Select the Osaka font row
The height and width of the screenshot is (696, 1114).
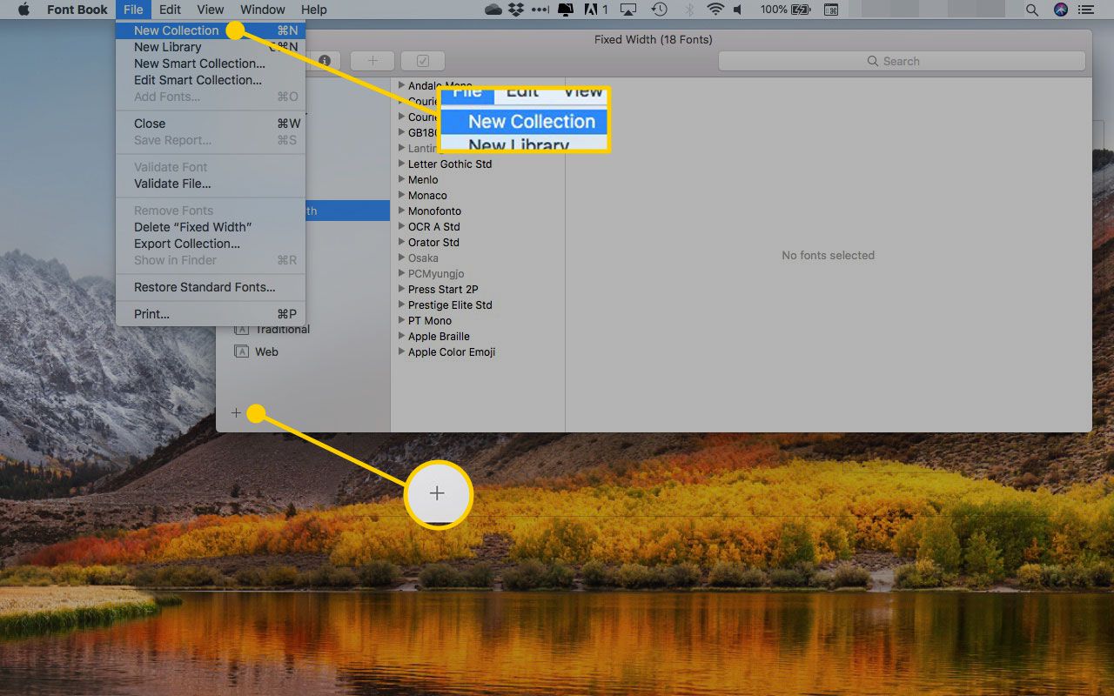point(478,258)
